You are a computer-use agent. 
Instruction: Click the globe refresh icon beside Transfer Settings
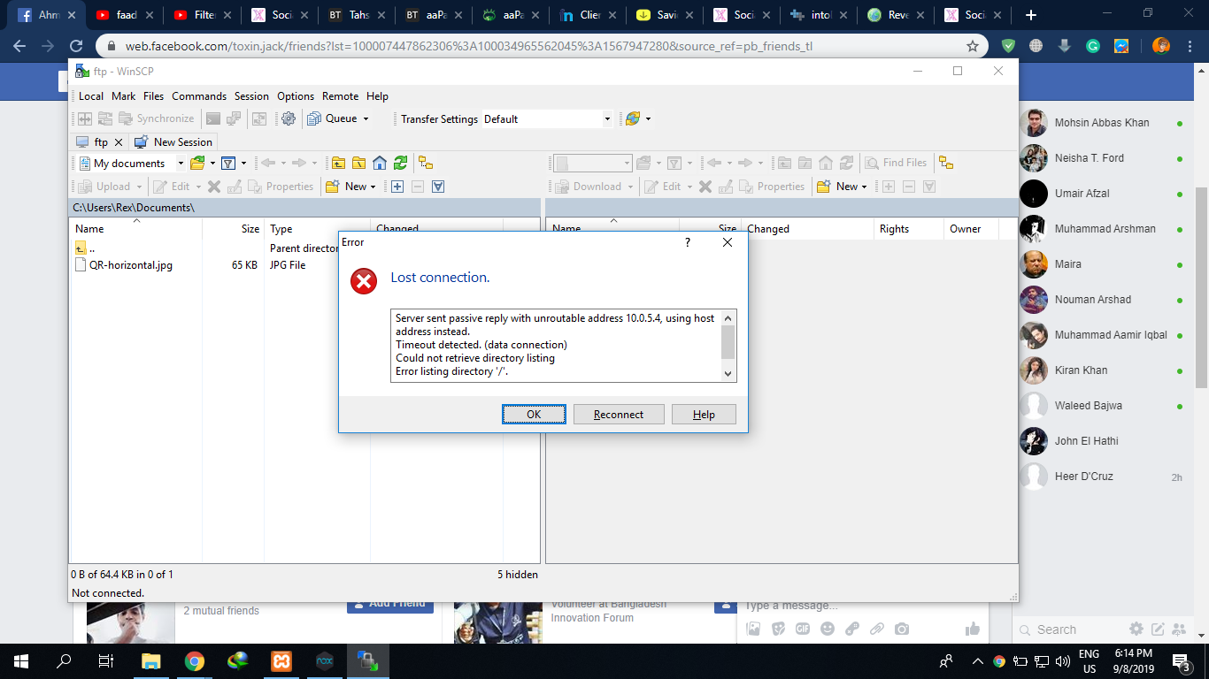coord(632,118)
